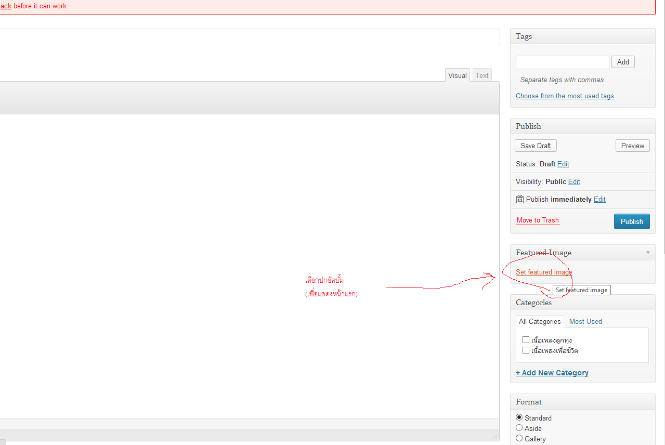The image size is (665, 445).
Task: Edit the publish time
Action: pyautogui.click(x=599, y=199)
